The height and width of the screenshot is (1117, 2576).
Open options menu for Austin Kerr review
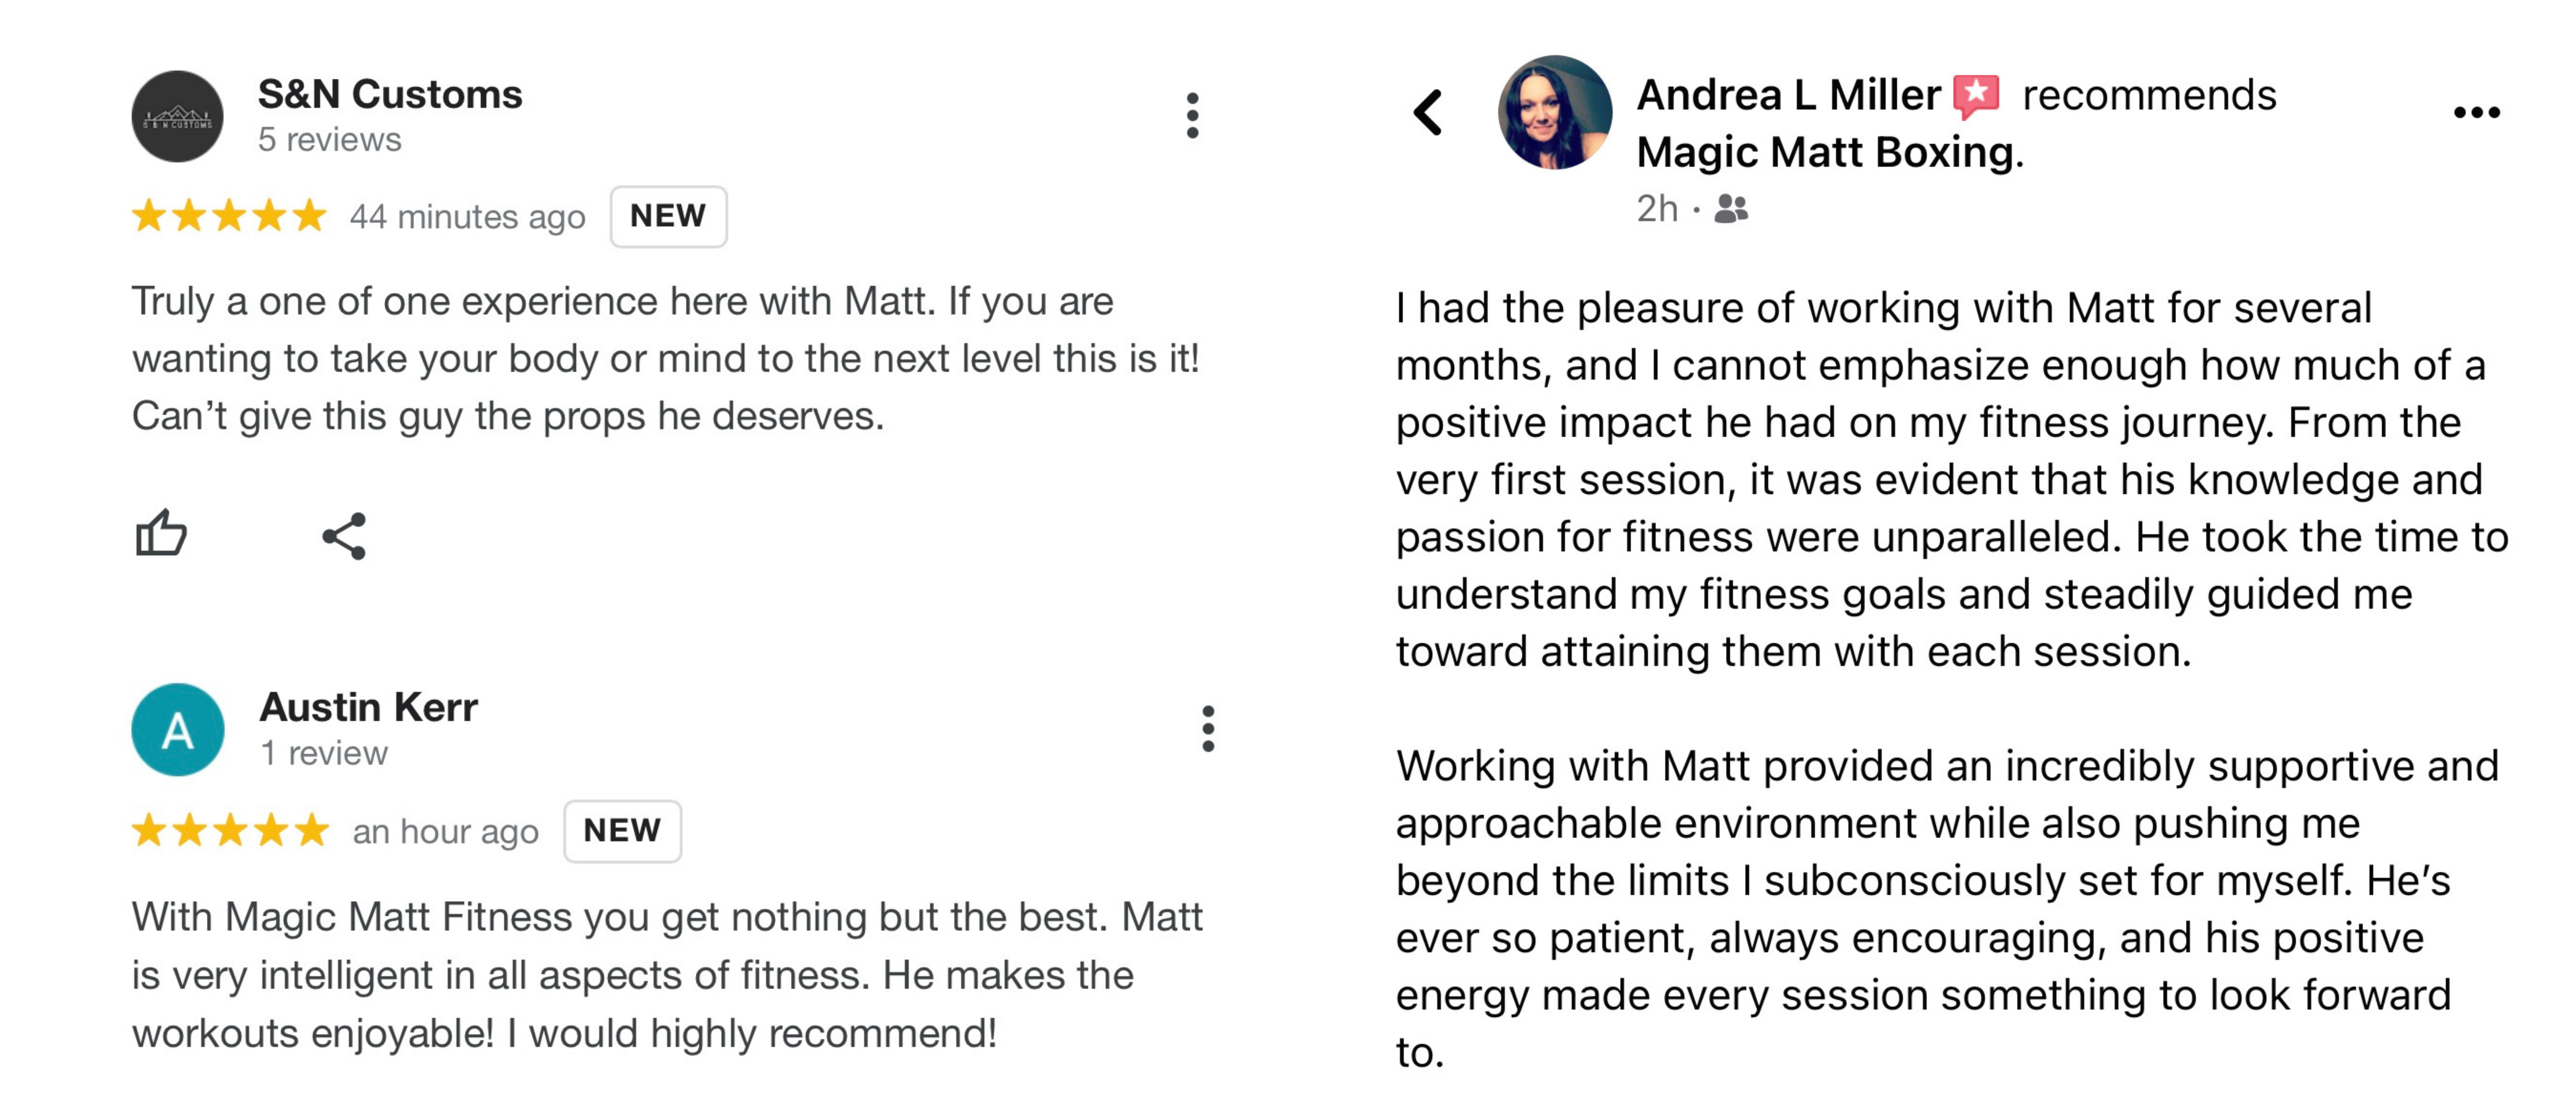(1208, 729)
